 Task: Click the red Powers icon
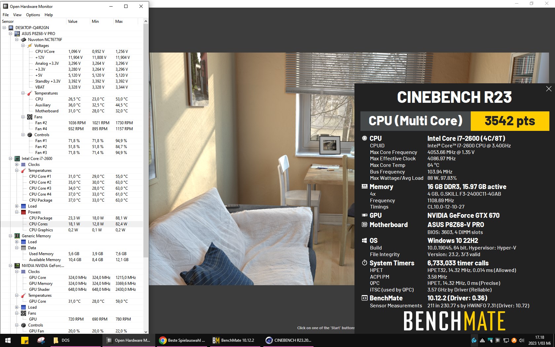click(23, 212)
